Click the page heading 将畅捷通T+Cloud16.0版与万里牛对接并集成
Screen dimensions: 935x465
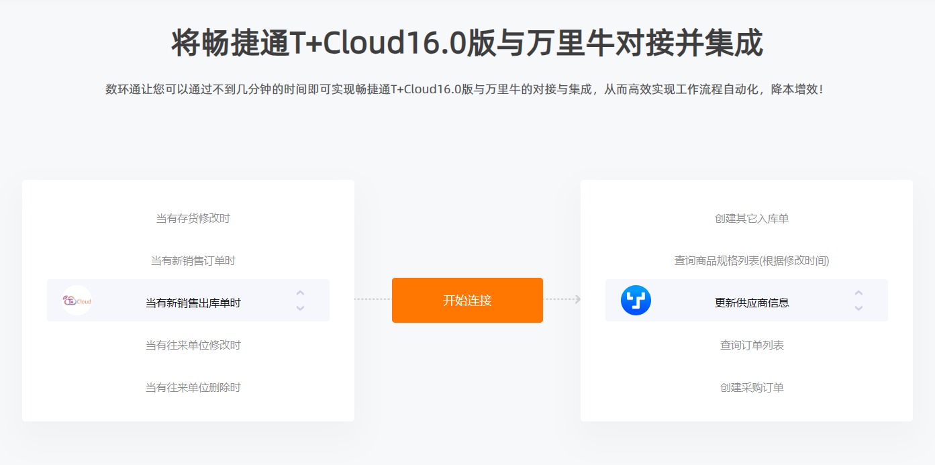click(x=467, y=44)
